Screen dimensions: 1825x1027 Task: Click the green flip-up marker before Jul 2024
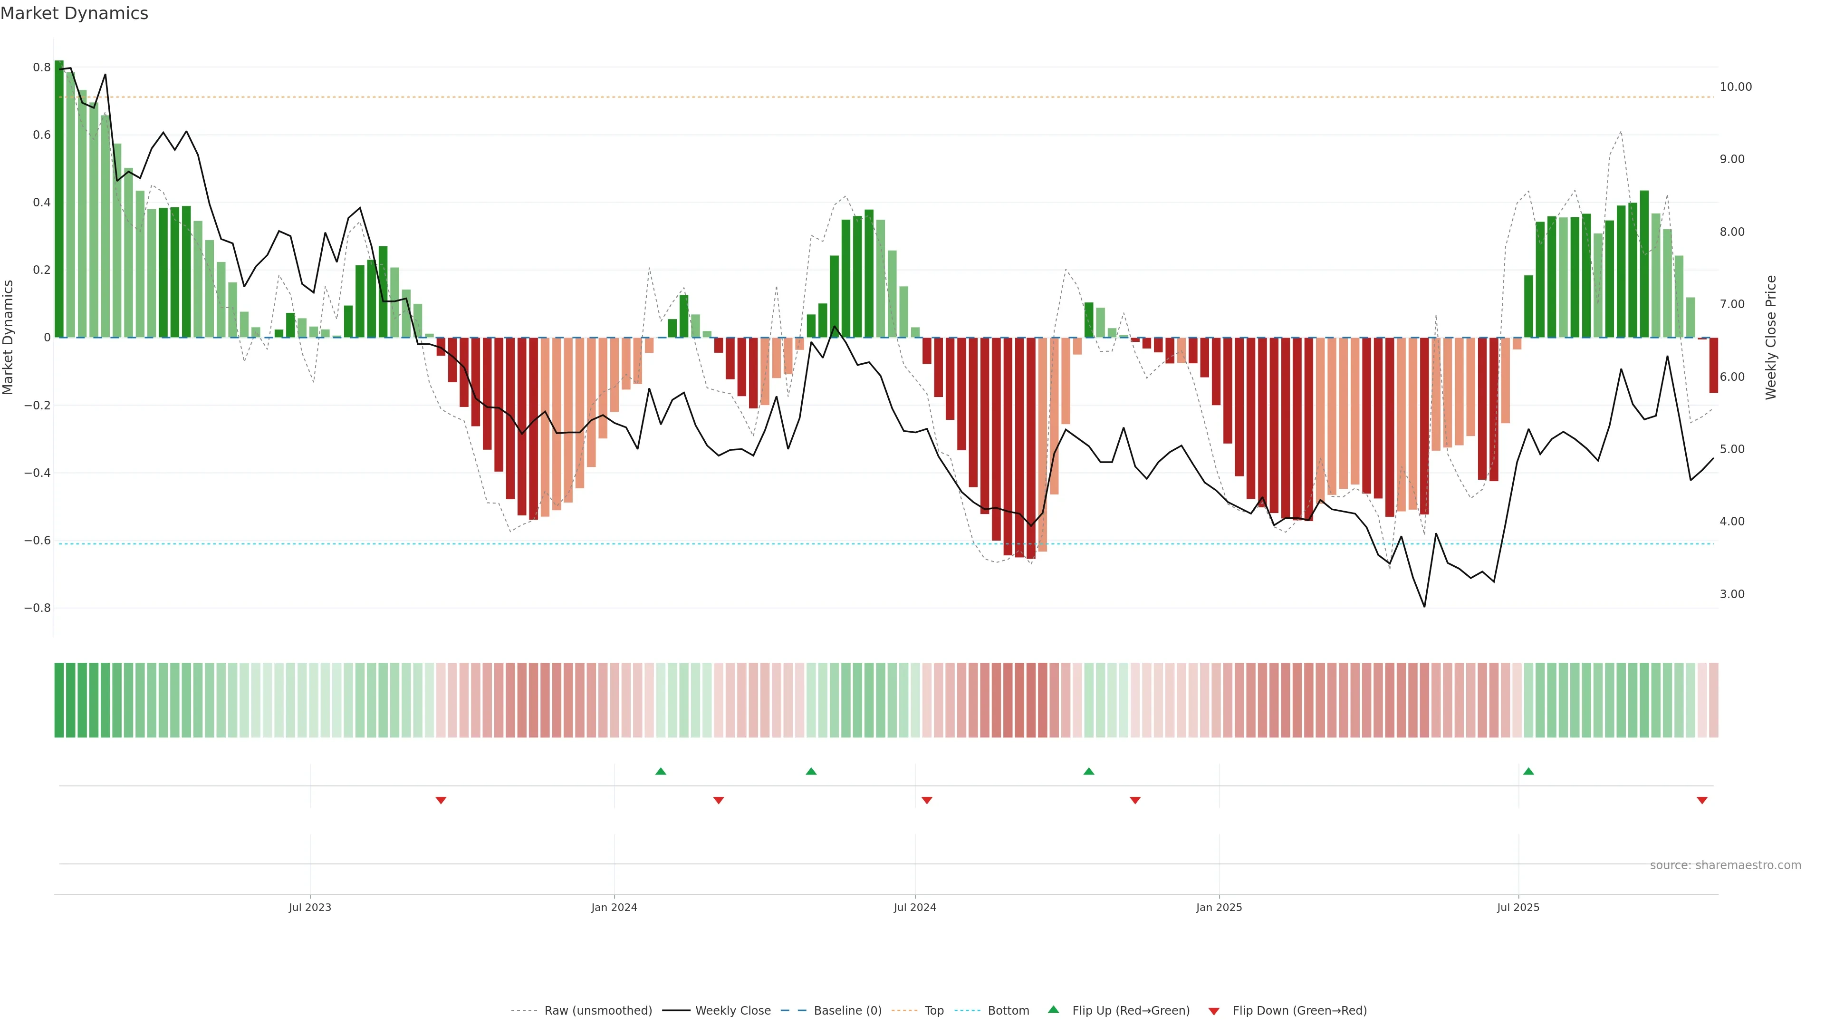pyautogui.click(x=811, y=771)
